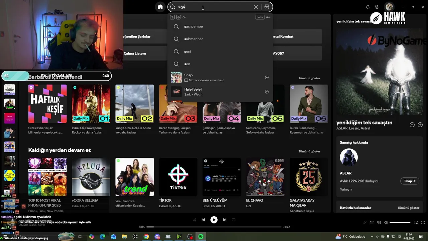The width and height of the screenshot is (428, 241).
Task: Open the Browse icon next to search
Action: click(x=266, y=7)
